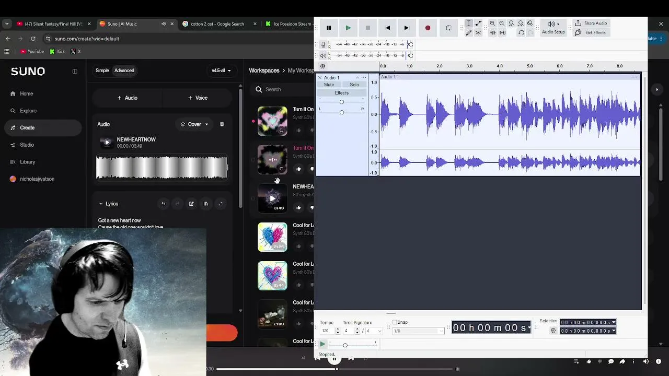
Task: Select the Draw pencil tool
Action: 469,32
